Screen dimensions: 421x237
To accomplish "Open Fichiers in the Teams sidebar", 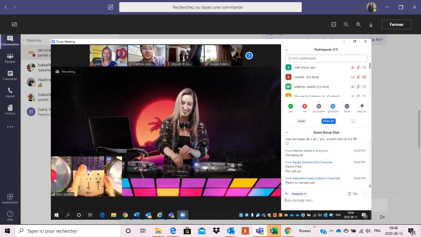I will [10, 110].
